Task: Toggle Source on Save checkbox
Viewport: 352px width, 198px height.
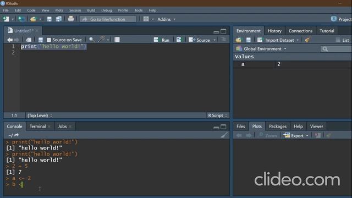Action: (49, 40)
